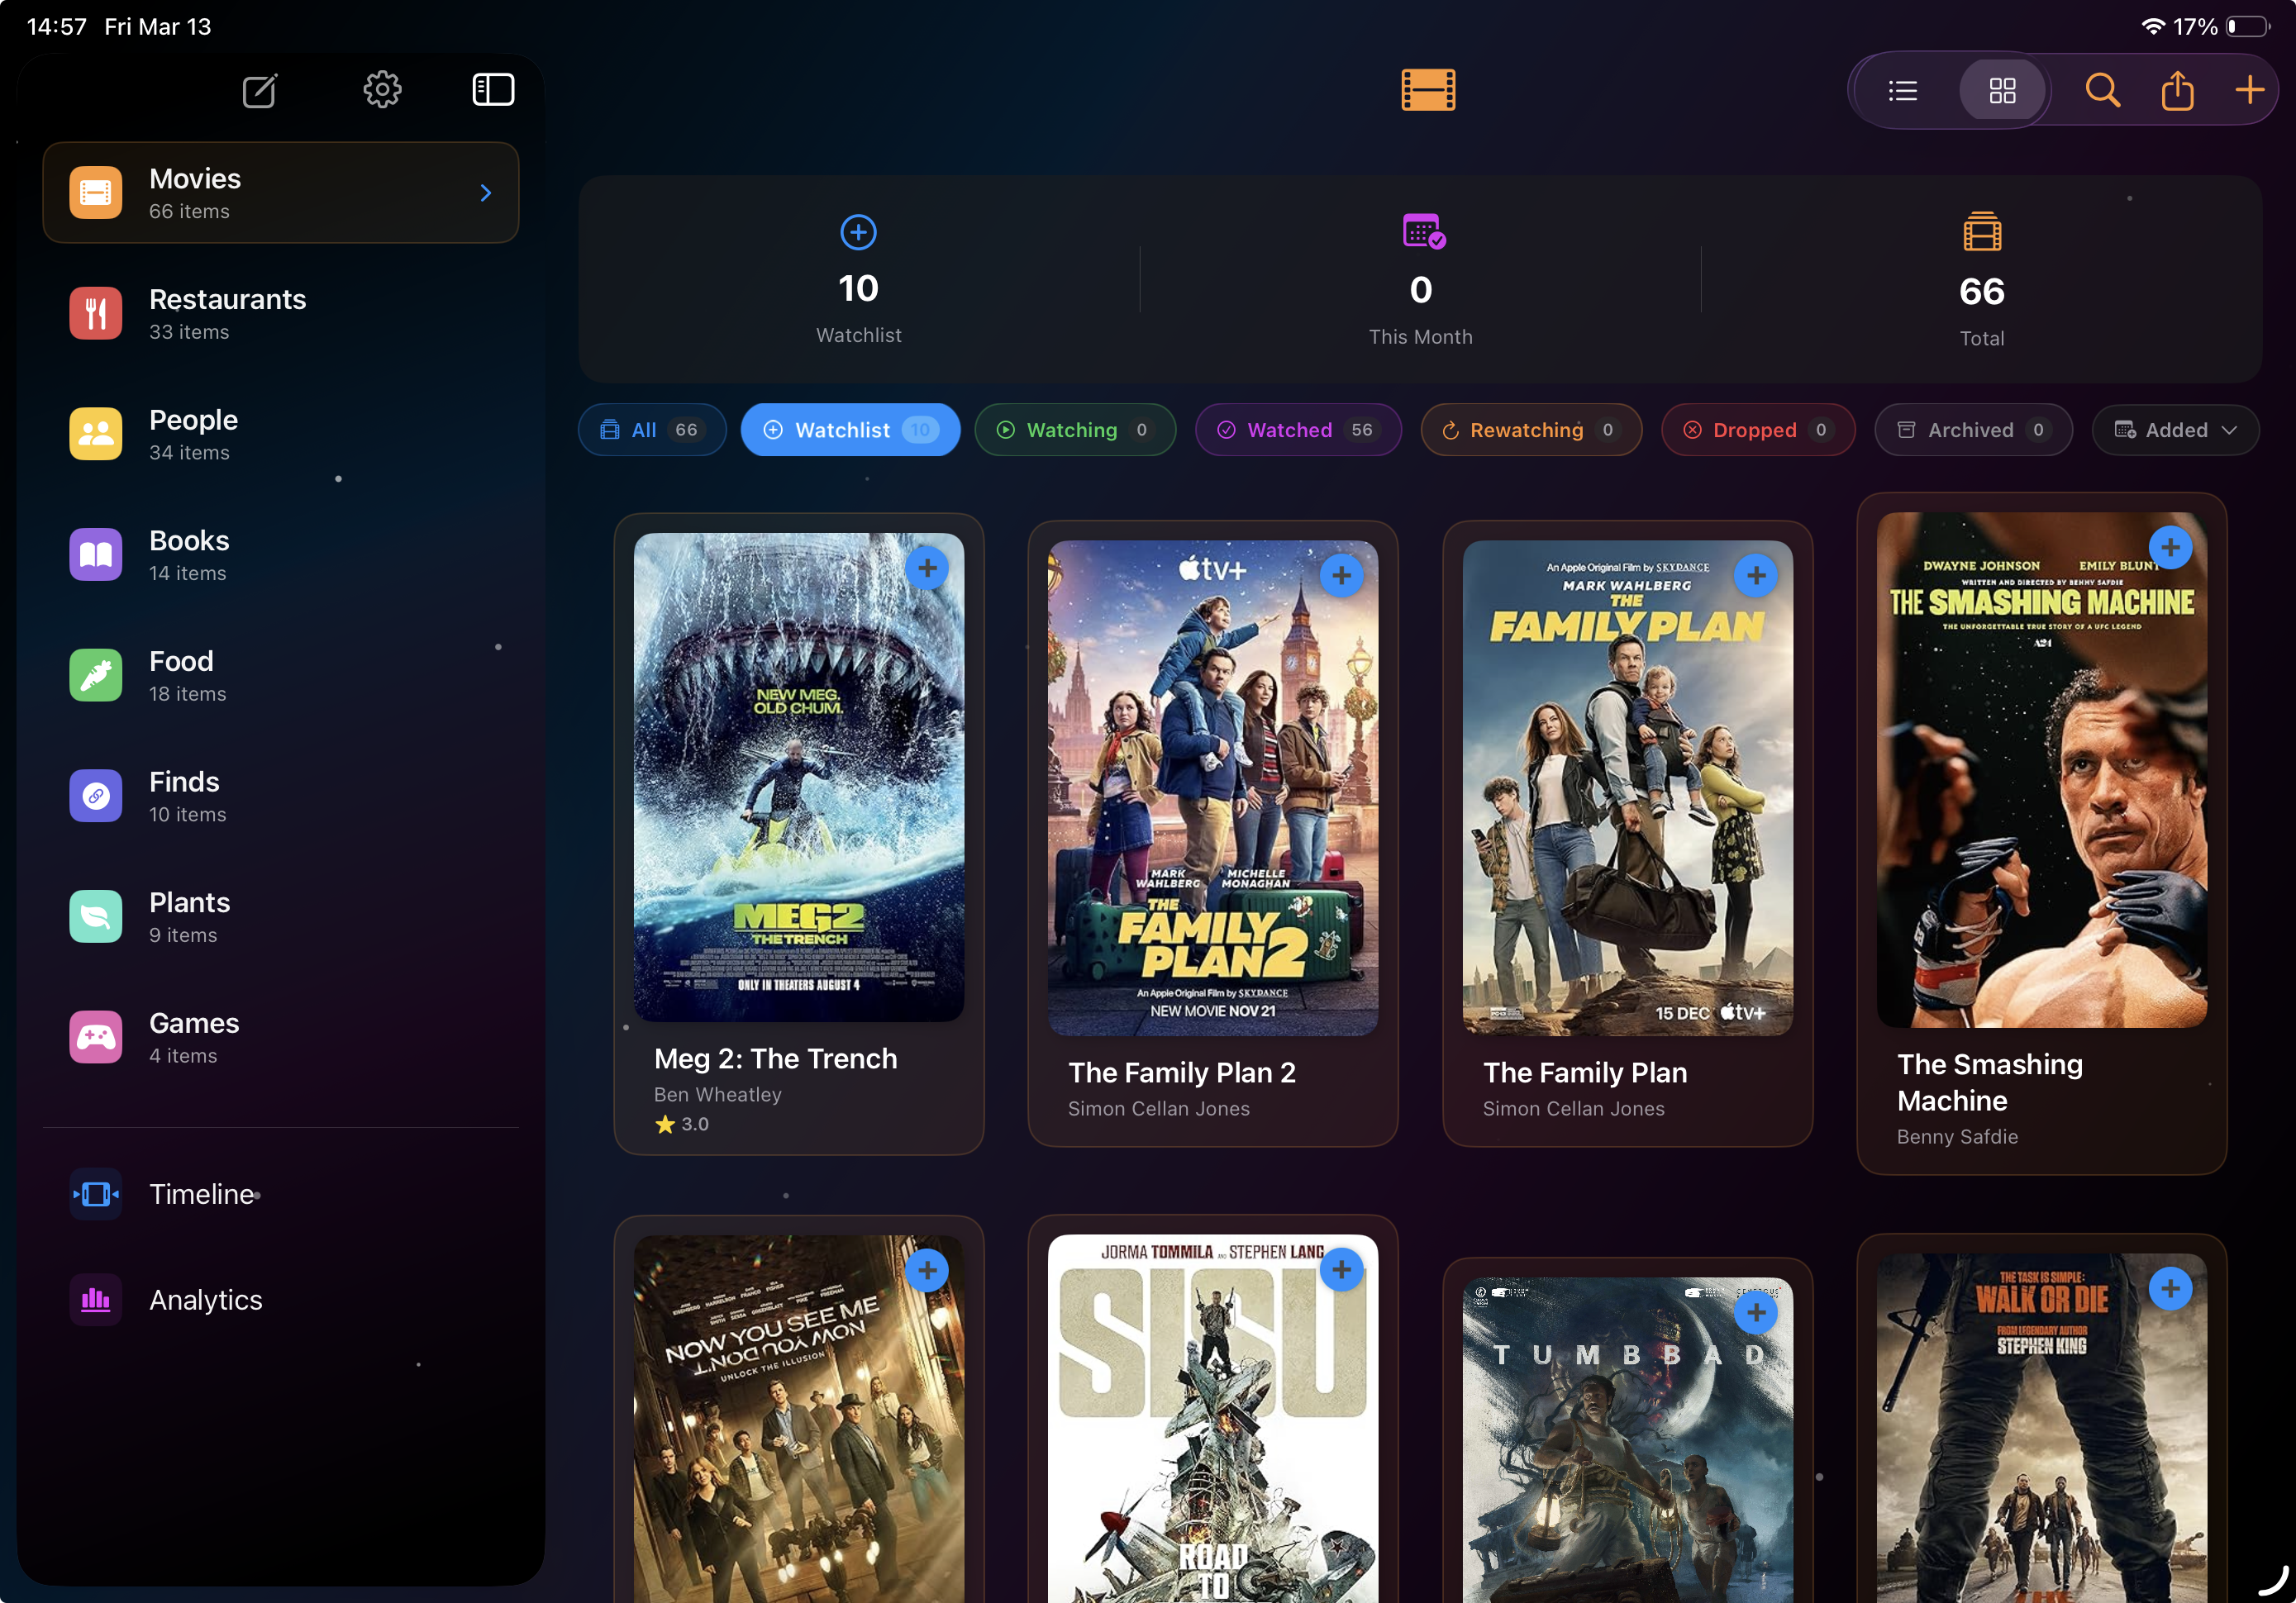Collapse the sidebar using the sidebar icon

pyautogui.click(x=492, y=89)
